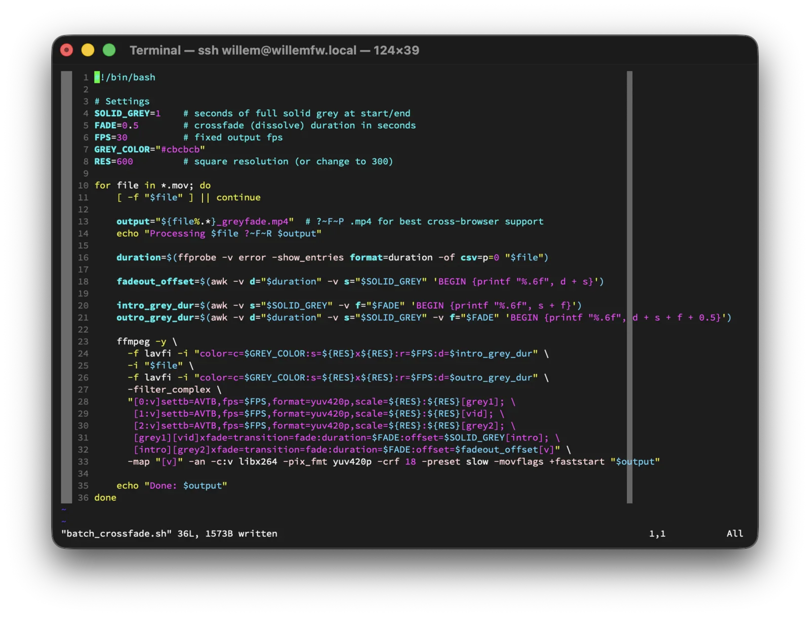The width and height of the screenshot is (810, 617).
Task: Click the green zoom window button
Action: (x=109, y=50)
